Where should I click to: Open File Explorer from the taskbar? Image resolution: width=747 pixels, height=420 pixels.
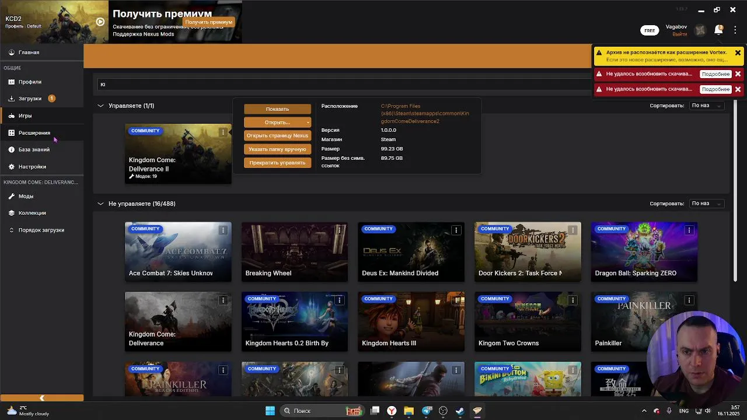pyautogui.click(x=409, y=411)
